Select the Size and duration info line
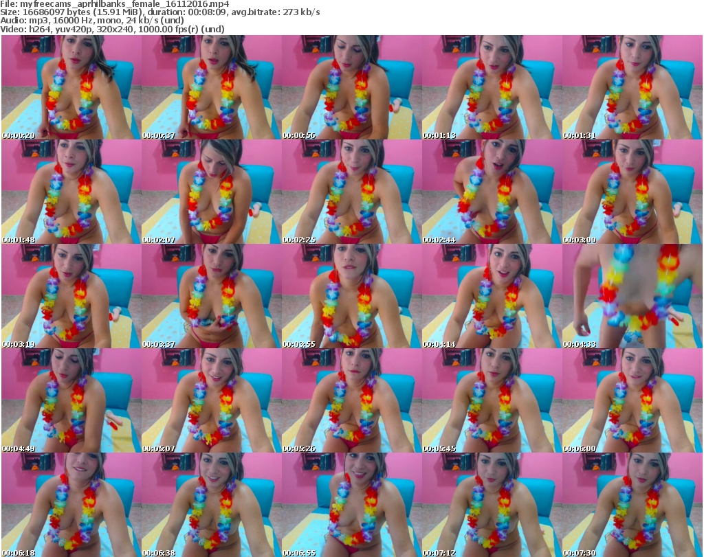Viewport: 704px width, 557px height. pos(159,12)
